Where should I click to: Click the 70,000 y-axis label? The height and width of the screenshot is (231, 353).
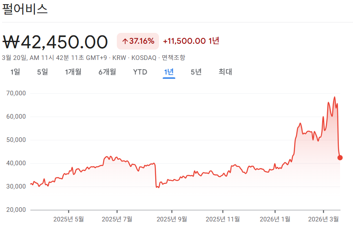click(x=16, y=93)
